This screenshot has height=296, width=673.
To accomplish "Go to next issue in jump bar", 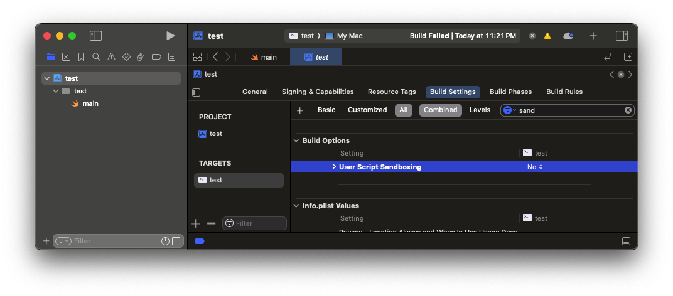I will [630, 74].
